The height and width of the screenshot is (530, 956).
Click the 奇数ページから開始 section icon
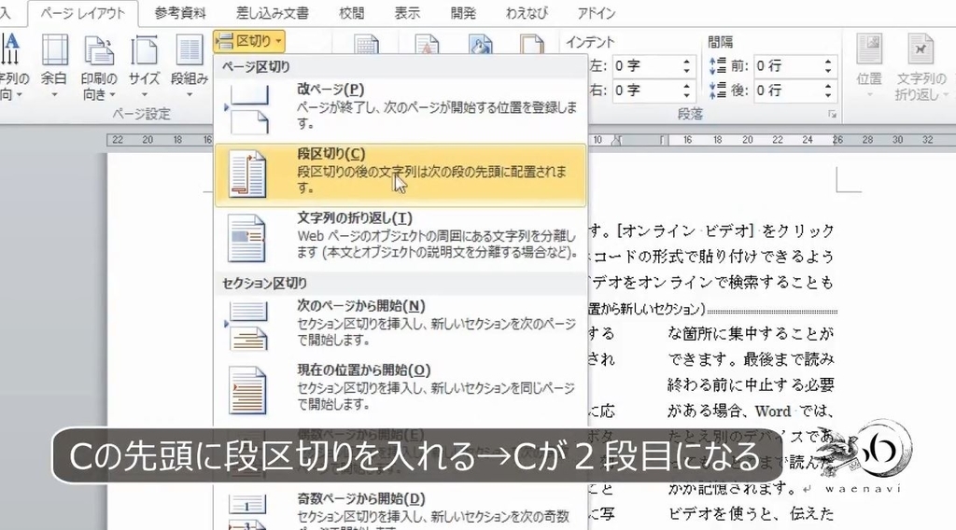[247, 511]
